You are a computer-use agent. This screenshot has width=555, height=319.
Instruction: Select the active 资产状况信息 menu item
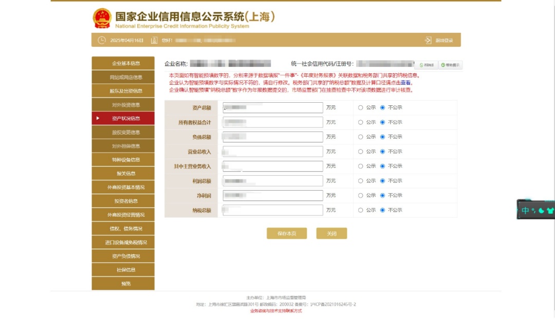[123, 118]
